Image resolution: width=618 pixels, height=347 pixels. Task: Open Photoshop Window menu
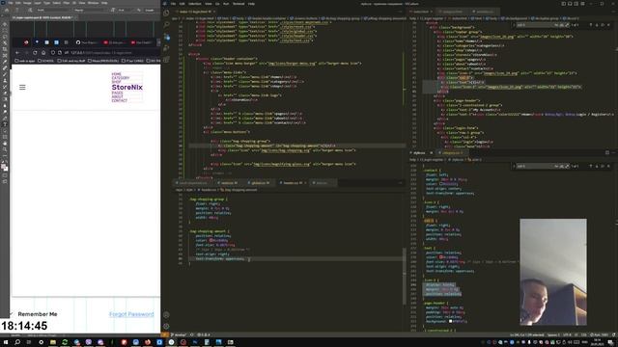click(94, 3)
